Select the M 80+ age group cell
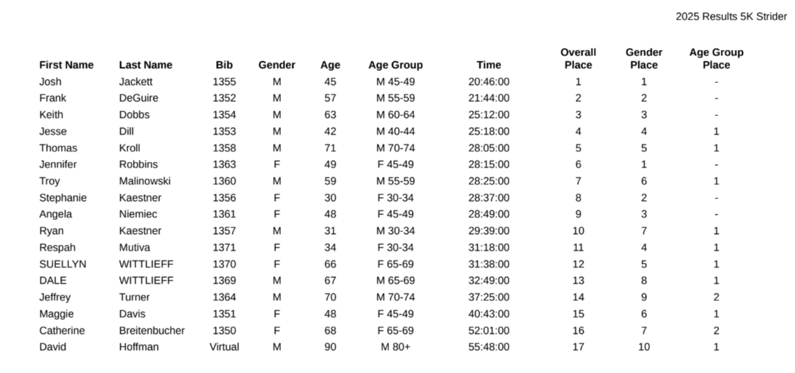Image resolution: width=795 pixels, height=373 pixels. tap(395, 347)
